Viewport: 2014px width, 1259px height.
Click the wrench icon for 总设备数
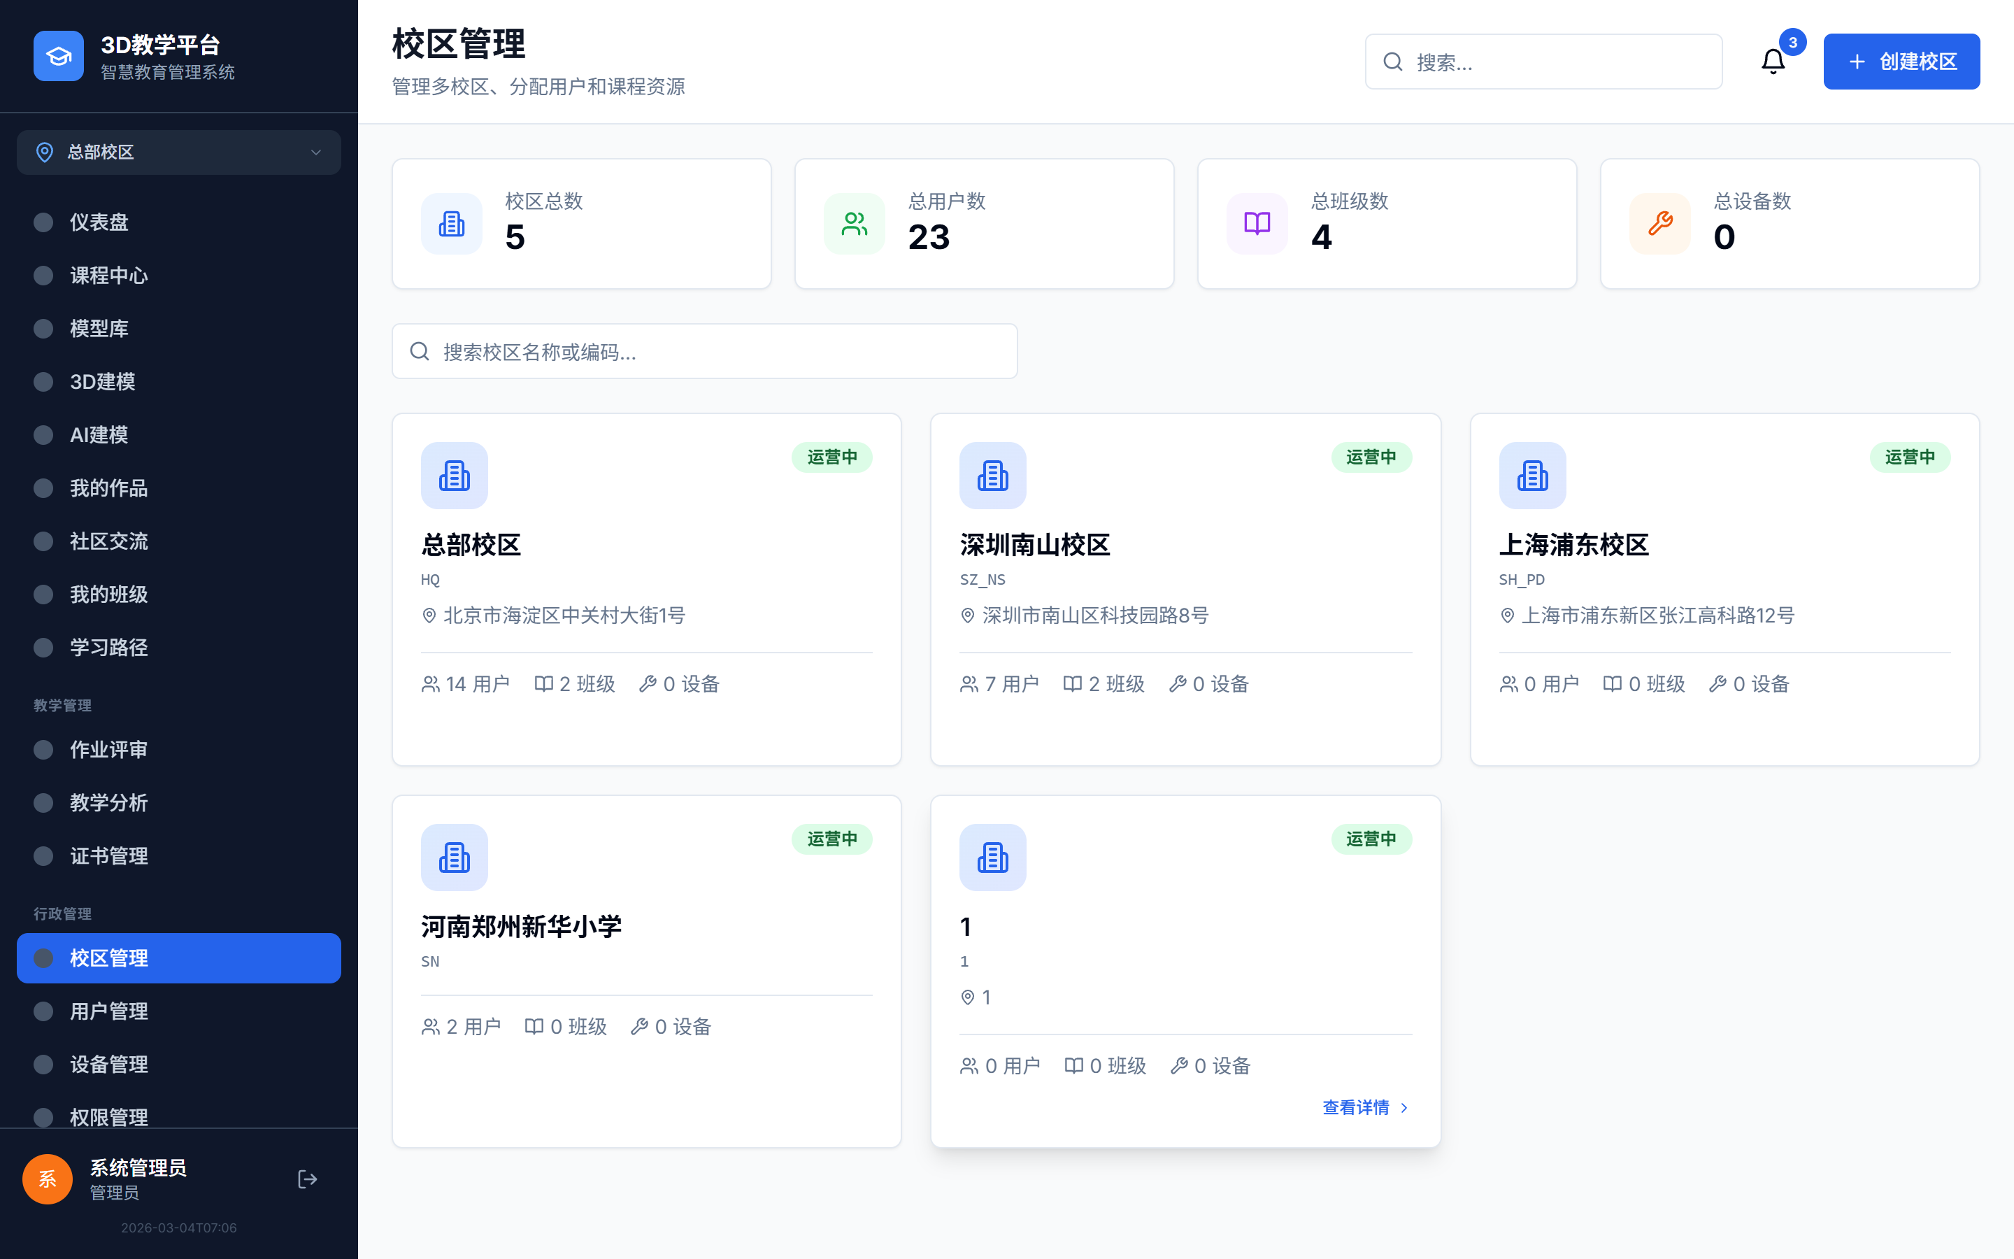(1659, 223)
